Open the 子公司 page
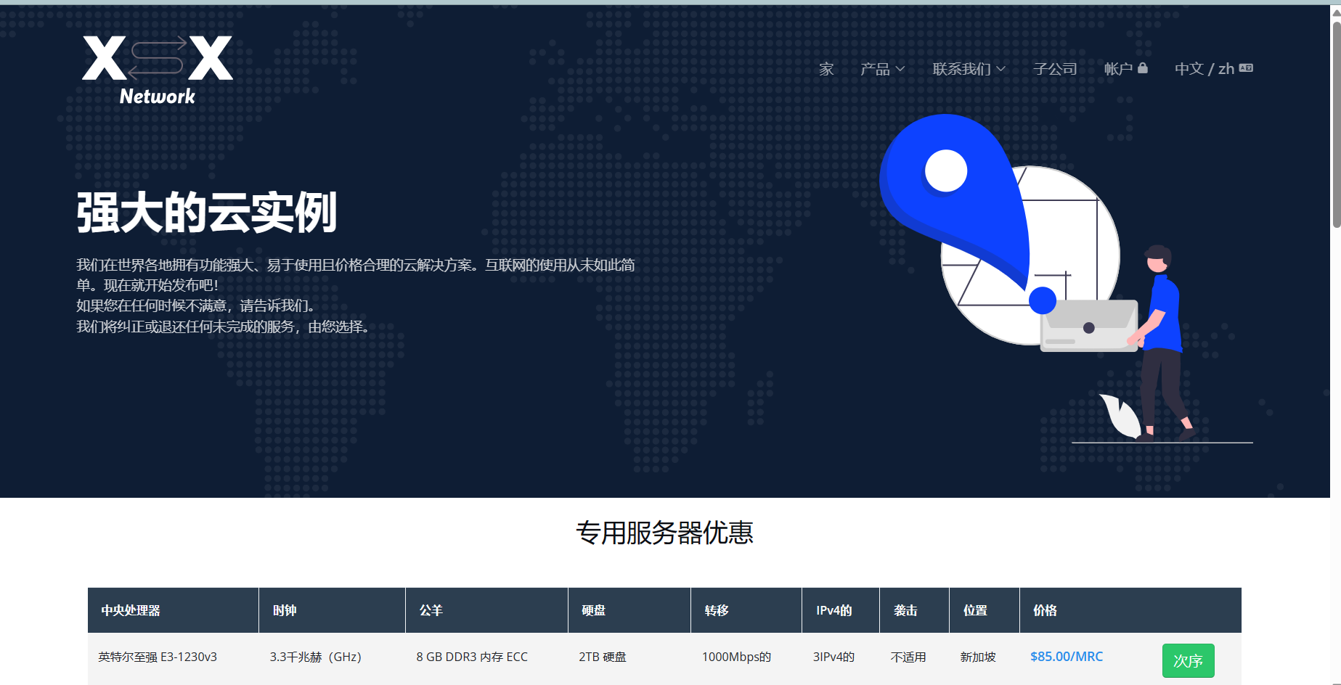This screenshot has height=685, width=1341. (x=1055, y=68)
